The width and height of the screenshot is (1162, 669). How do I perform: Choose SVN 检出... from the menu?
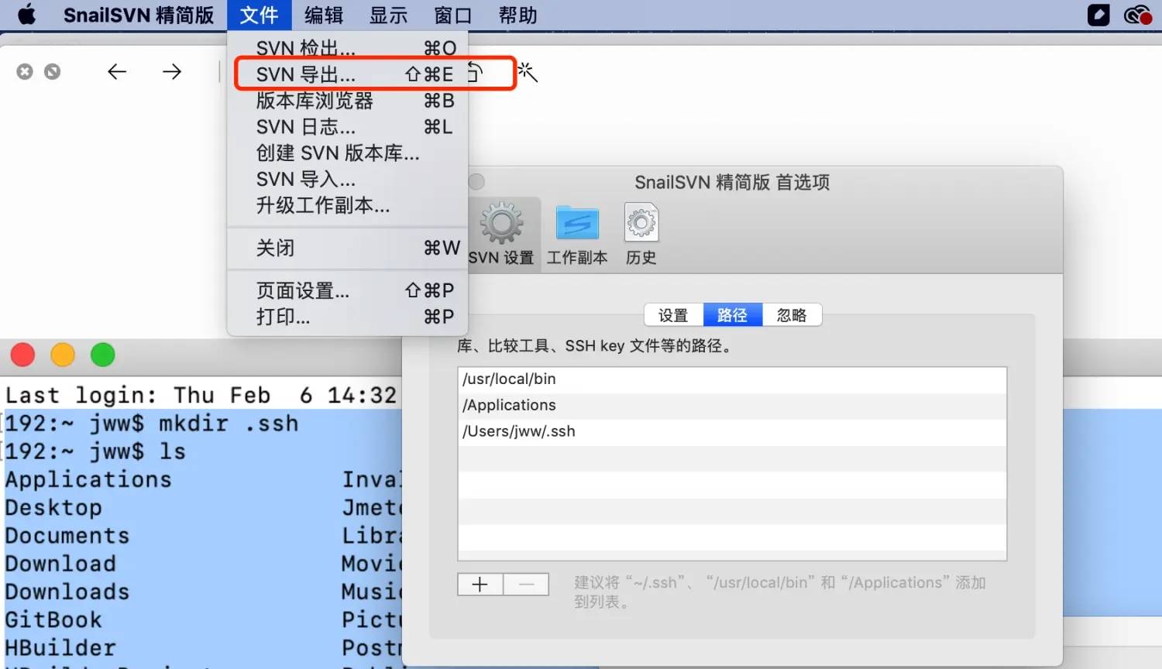[348, 48]
